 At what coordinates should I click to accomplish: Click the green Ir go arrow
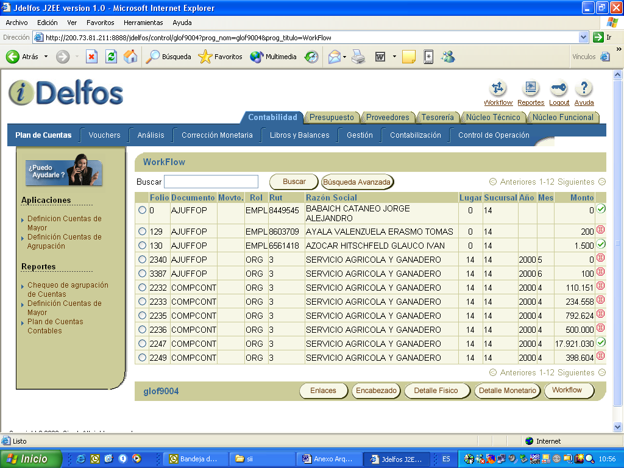598,37
